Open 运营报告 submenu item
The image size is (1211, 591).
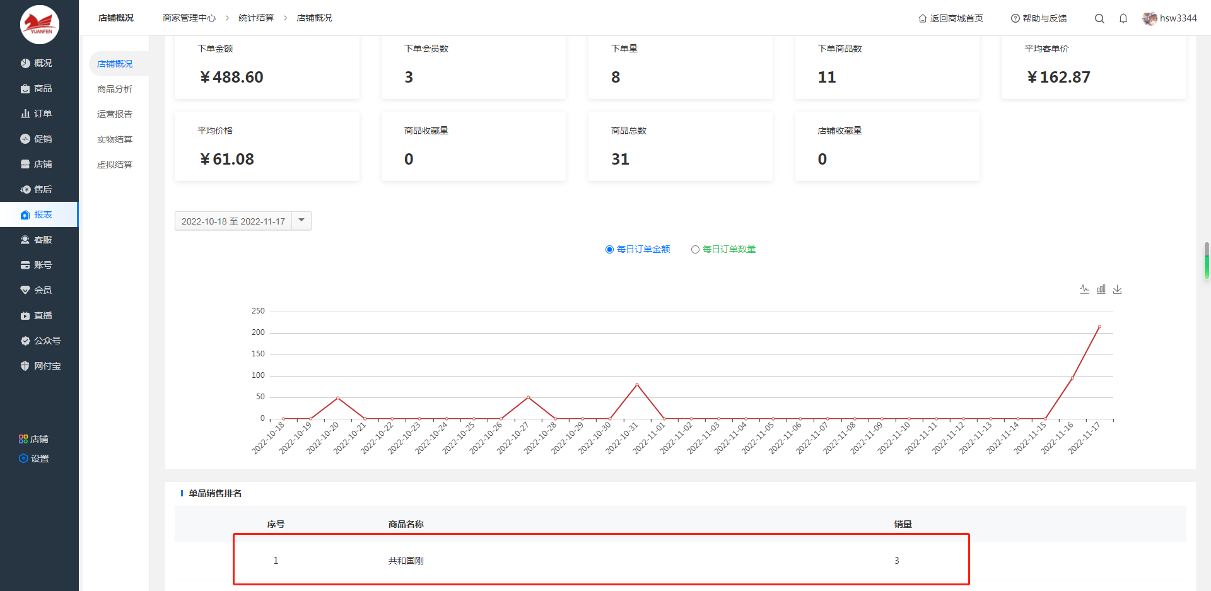point(115,114)
